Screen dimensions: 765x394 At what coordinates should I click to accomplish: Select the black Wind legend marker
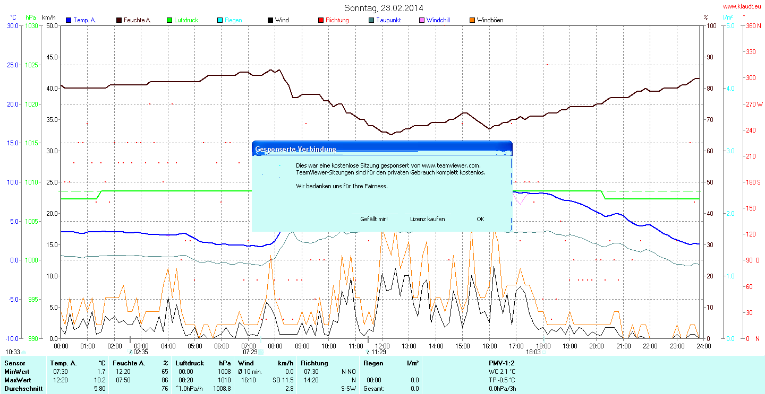270,20
